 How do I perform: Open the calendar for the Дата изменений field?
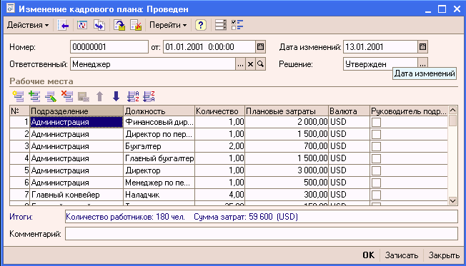(422, 47)
